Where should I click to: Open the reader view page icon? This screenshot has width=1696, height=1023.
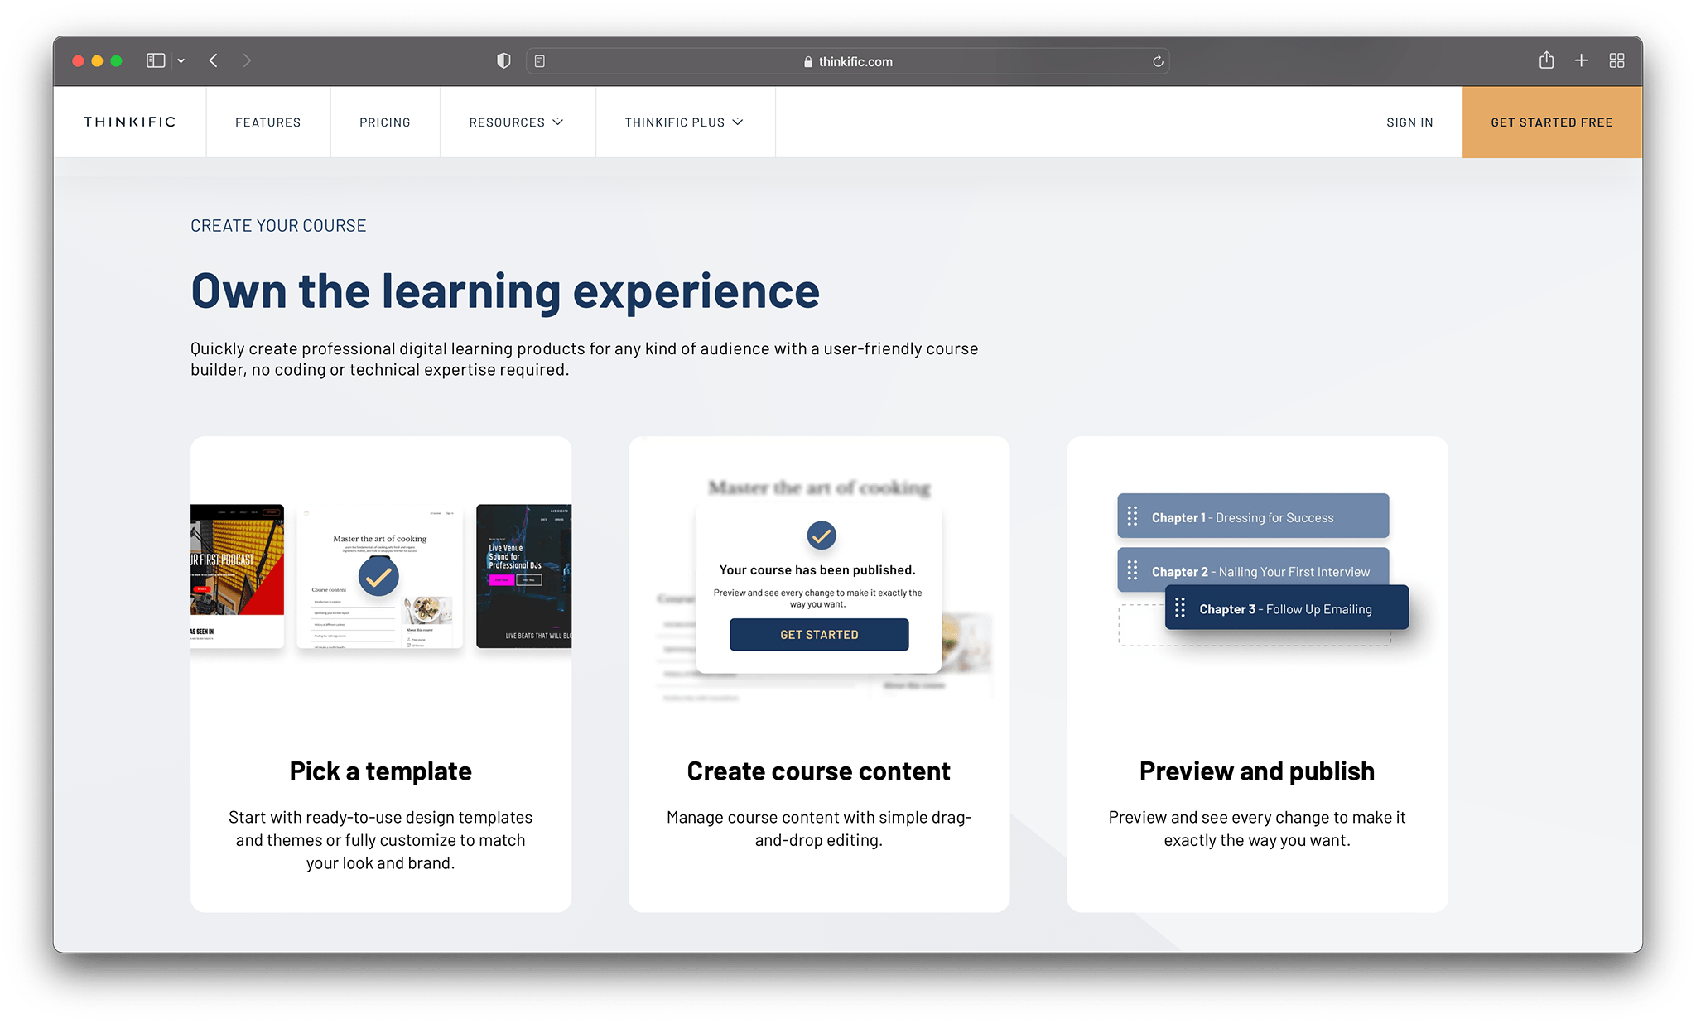click(540, 61)
